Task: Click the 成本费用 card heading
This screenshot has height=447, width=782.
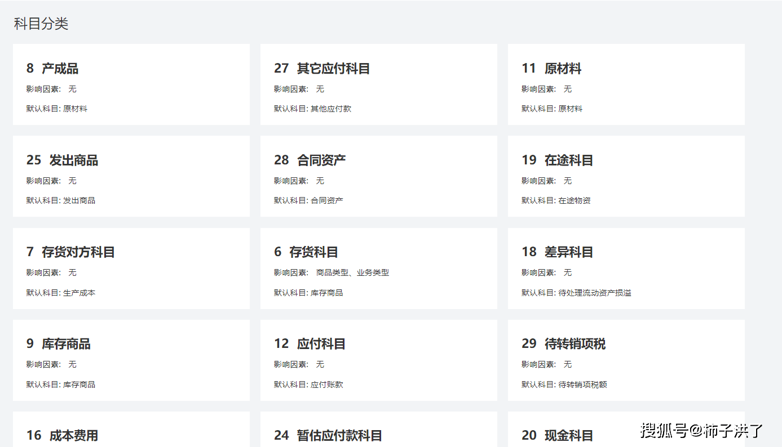Action: [73, 435]
